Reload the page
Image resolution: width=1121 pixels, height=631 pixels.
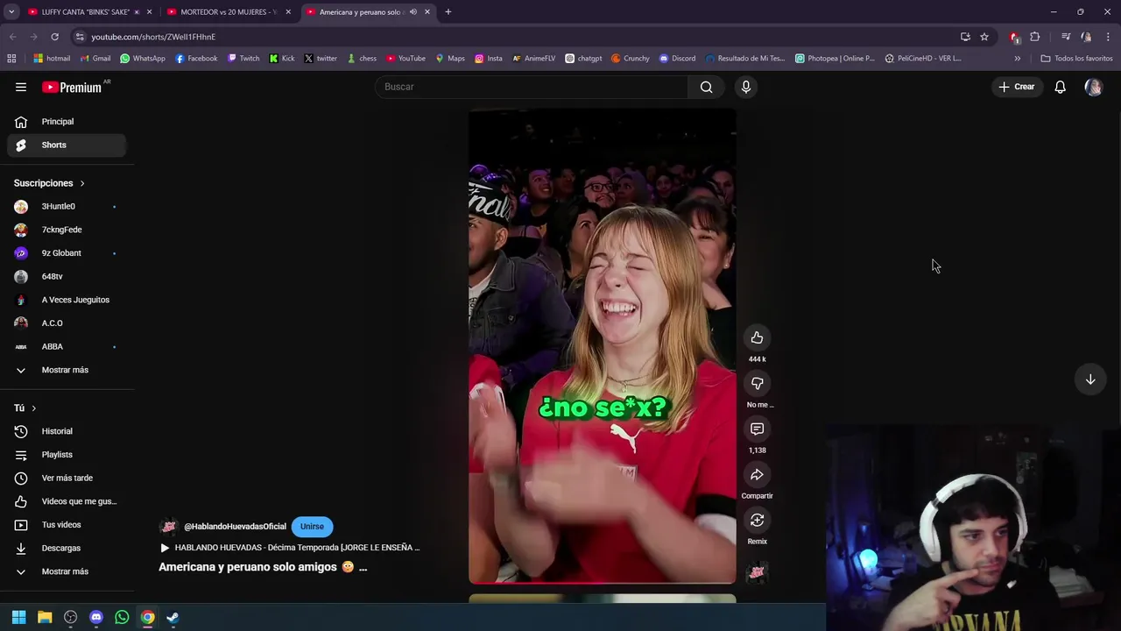[54, 37]
